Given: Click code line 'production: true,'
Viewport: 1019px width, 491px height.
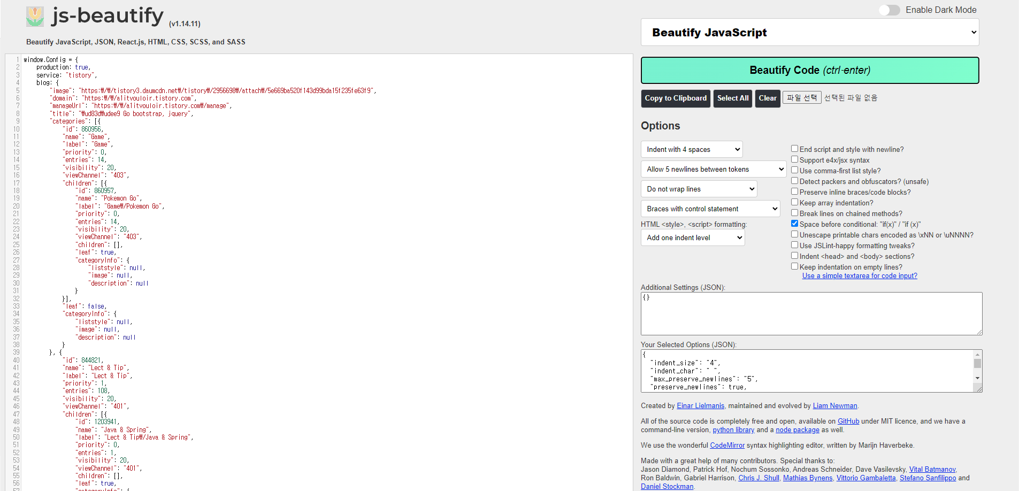Looking at the screenshot, I should (x=64, y=67).
